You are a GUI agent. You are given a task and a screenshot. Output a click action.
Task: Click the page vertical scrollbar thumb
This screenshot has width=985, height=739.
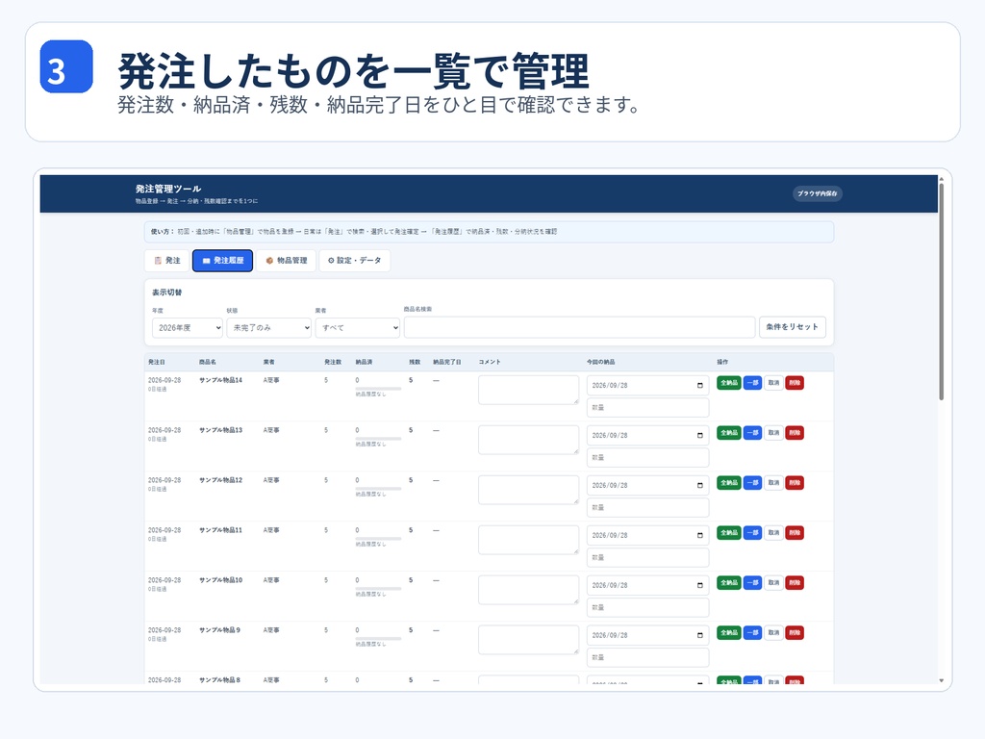point(941,291)
